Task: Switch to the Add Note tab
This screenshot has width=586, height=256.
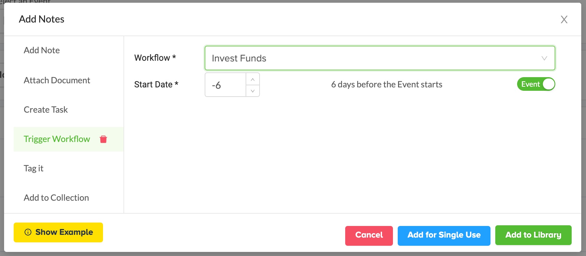Action: click(x=42, y=51)
